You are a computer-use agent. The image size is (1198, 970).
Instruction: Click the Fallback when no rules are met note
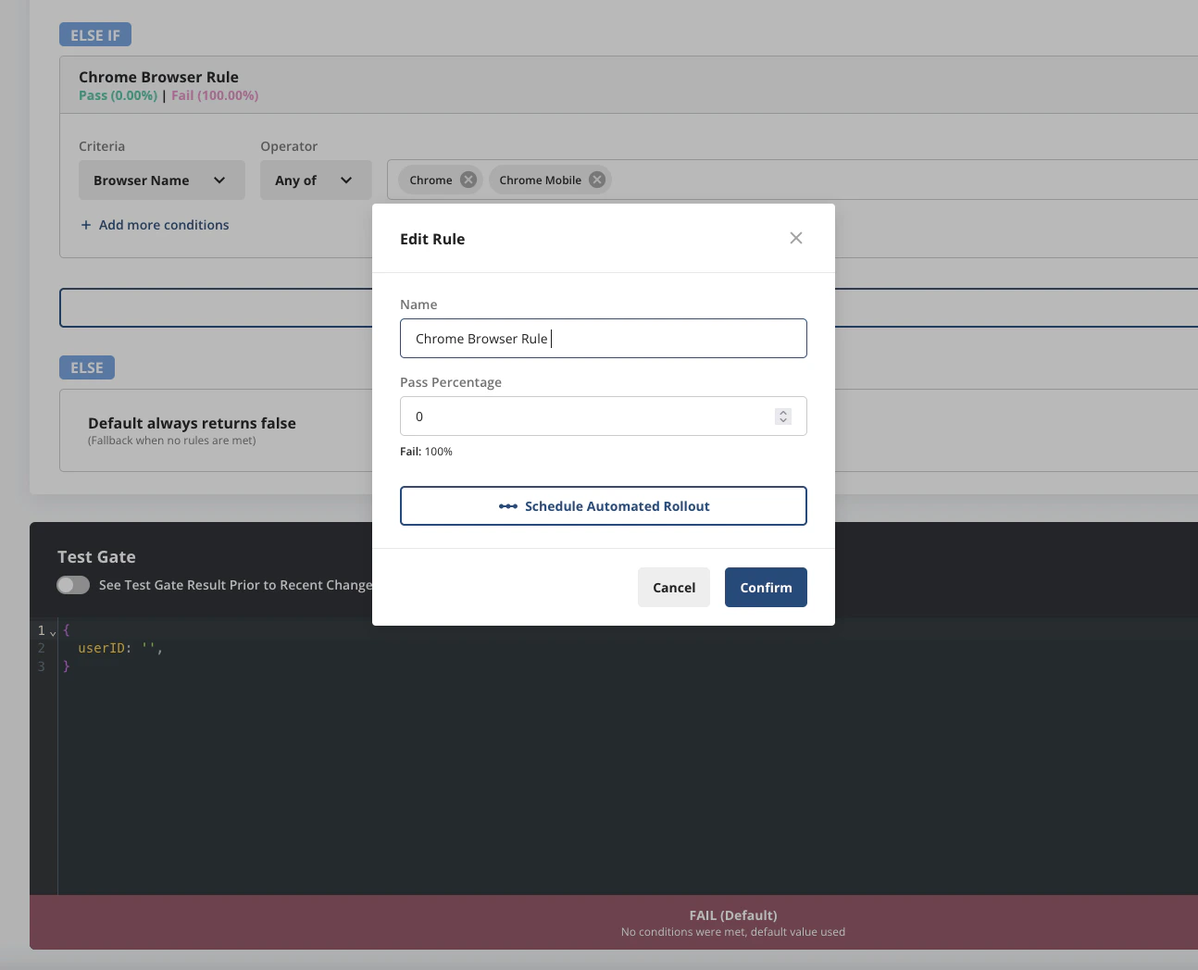(x=172, y=441)
